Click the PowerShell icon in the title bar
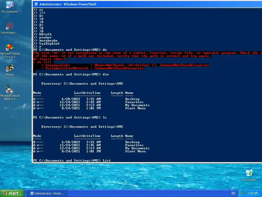This screenshot has width=262, height=197. (36, 4)
